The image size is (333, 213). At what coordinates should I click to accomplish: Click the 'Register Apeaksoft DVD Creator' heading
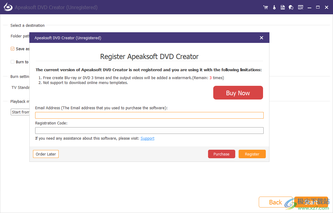[x=149, y=57]
